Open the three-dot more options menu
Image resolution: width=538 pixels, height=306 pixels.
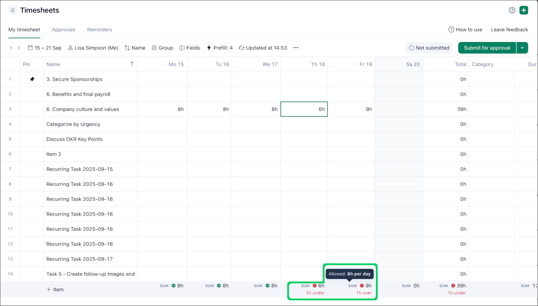[x=296, y=48]
